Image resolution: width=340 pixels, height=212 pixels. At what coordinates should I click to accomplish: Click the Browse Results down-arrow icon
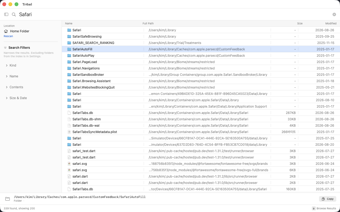point(314,208)
